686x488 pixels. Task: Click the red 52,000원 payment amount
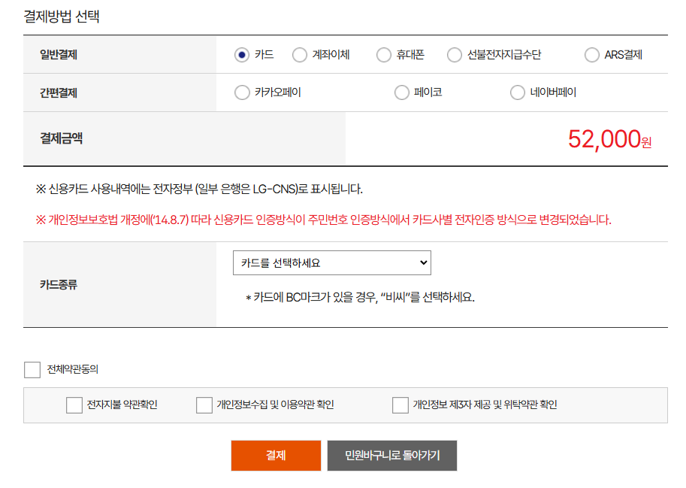point(609,138)
